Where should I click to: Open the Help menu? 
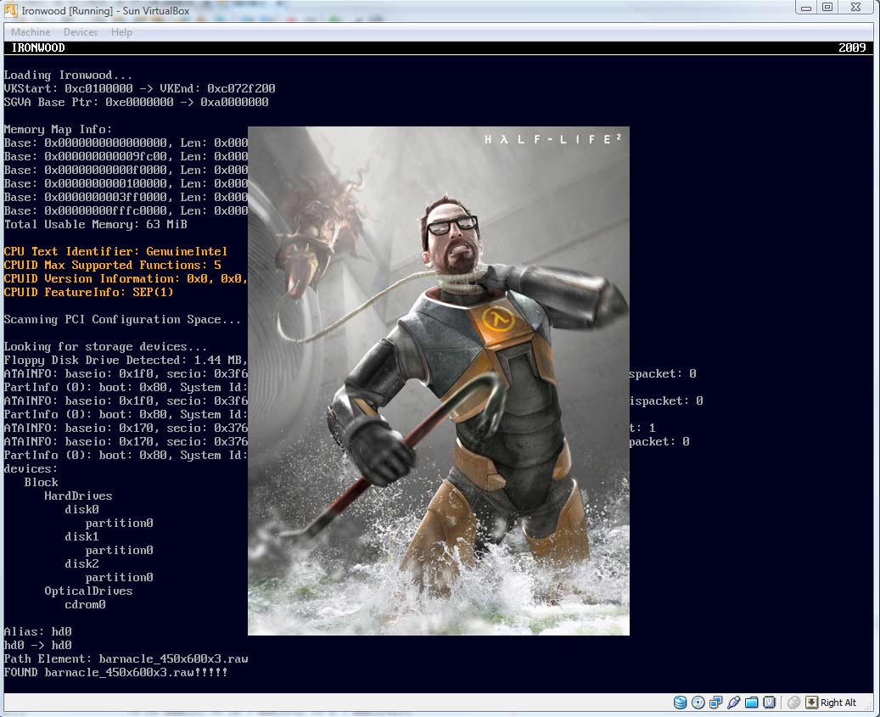(x=121, y=32)
